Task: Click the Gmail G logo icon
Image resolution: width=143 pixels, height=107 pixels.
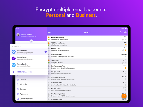Action: point(13,52)
